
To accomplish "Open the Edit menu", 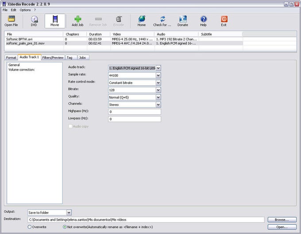I will tap(13, 10).
